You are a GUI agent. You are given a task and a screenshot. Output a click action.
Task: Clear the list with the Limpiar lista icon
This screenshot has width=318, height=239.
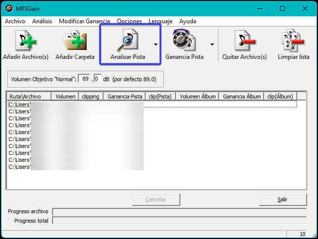click(293, 40)
